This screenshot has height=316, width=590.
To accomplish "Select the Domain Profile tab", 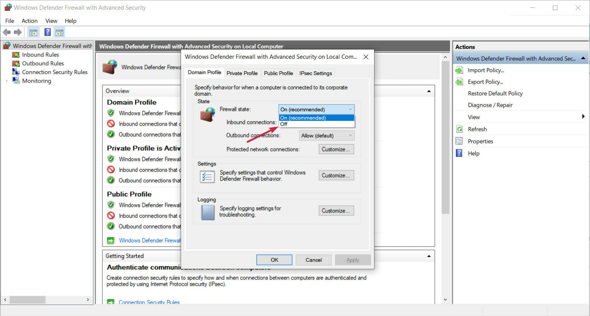I will click(x=204, y=72).
